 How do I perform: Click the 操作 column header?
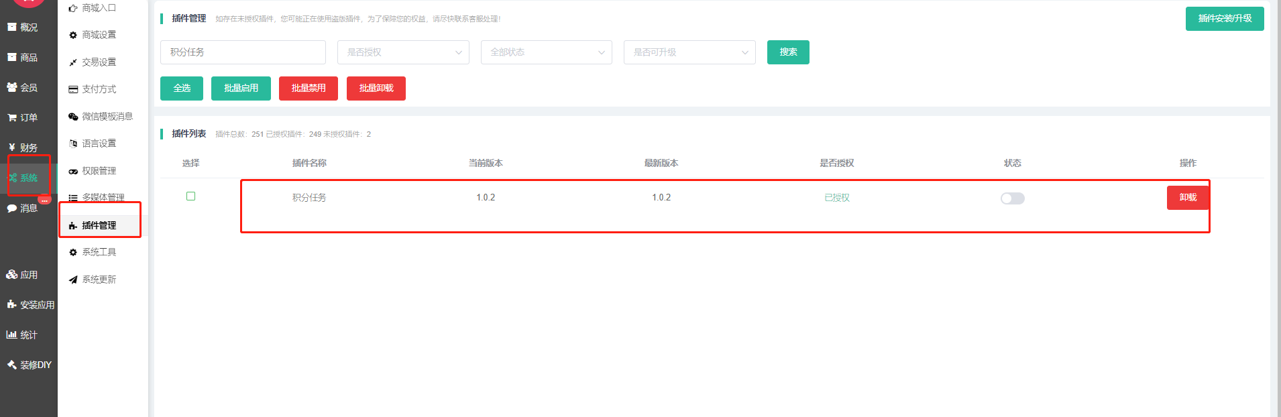click(x=1188, y=163)
